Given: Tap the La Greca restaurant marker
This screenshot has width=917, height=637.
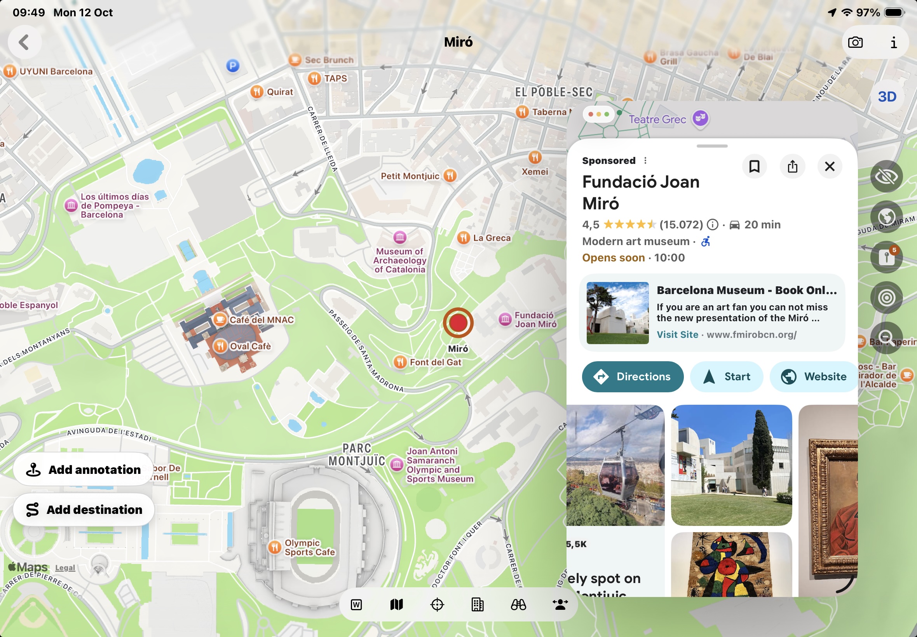Looking at the screenshot, I should pyautogui.click(x=464, y=238).
